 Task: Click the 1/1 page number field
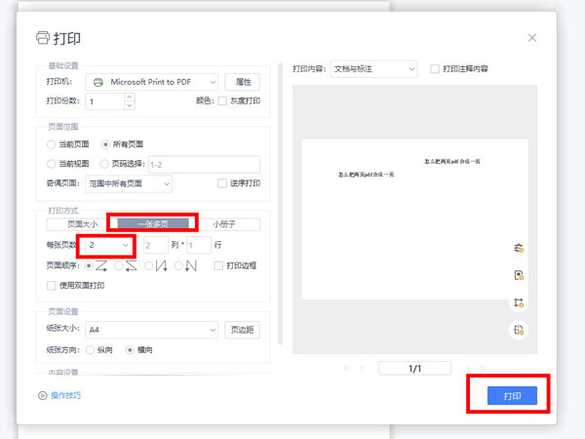pyautogui.click(x=414, y=369)
